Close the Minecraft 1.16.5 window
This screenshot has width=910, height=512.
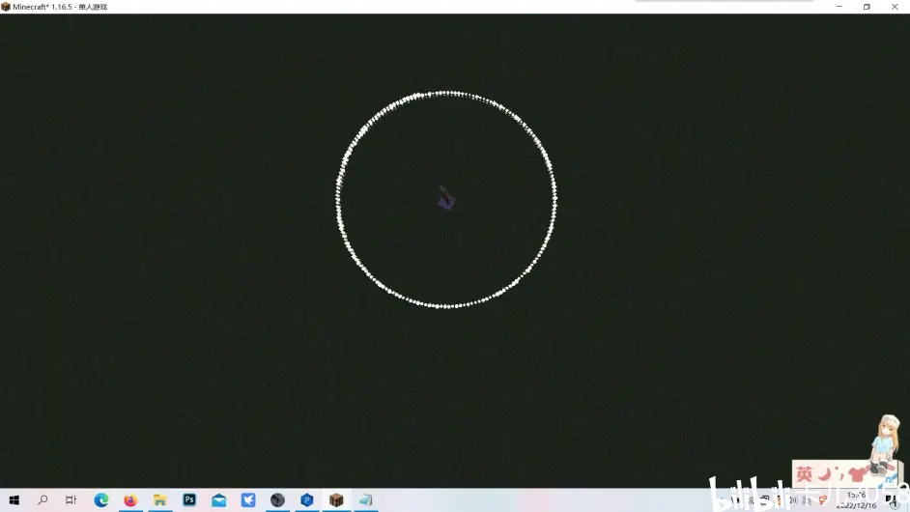point(895,7)
